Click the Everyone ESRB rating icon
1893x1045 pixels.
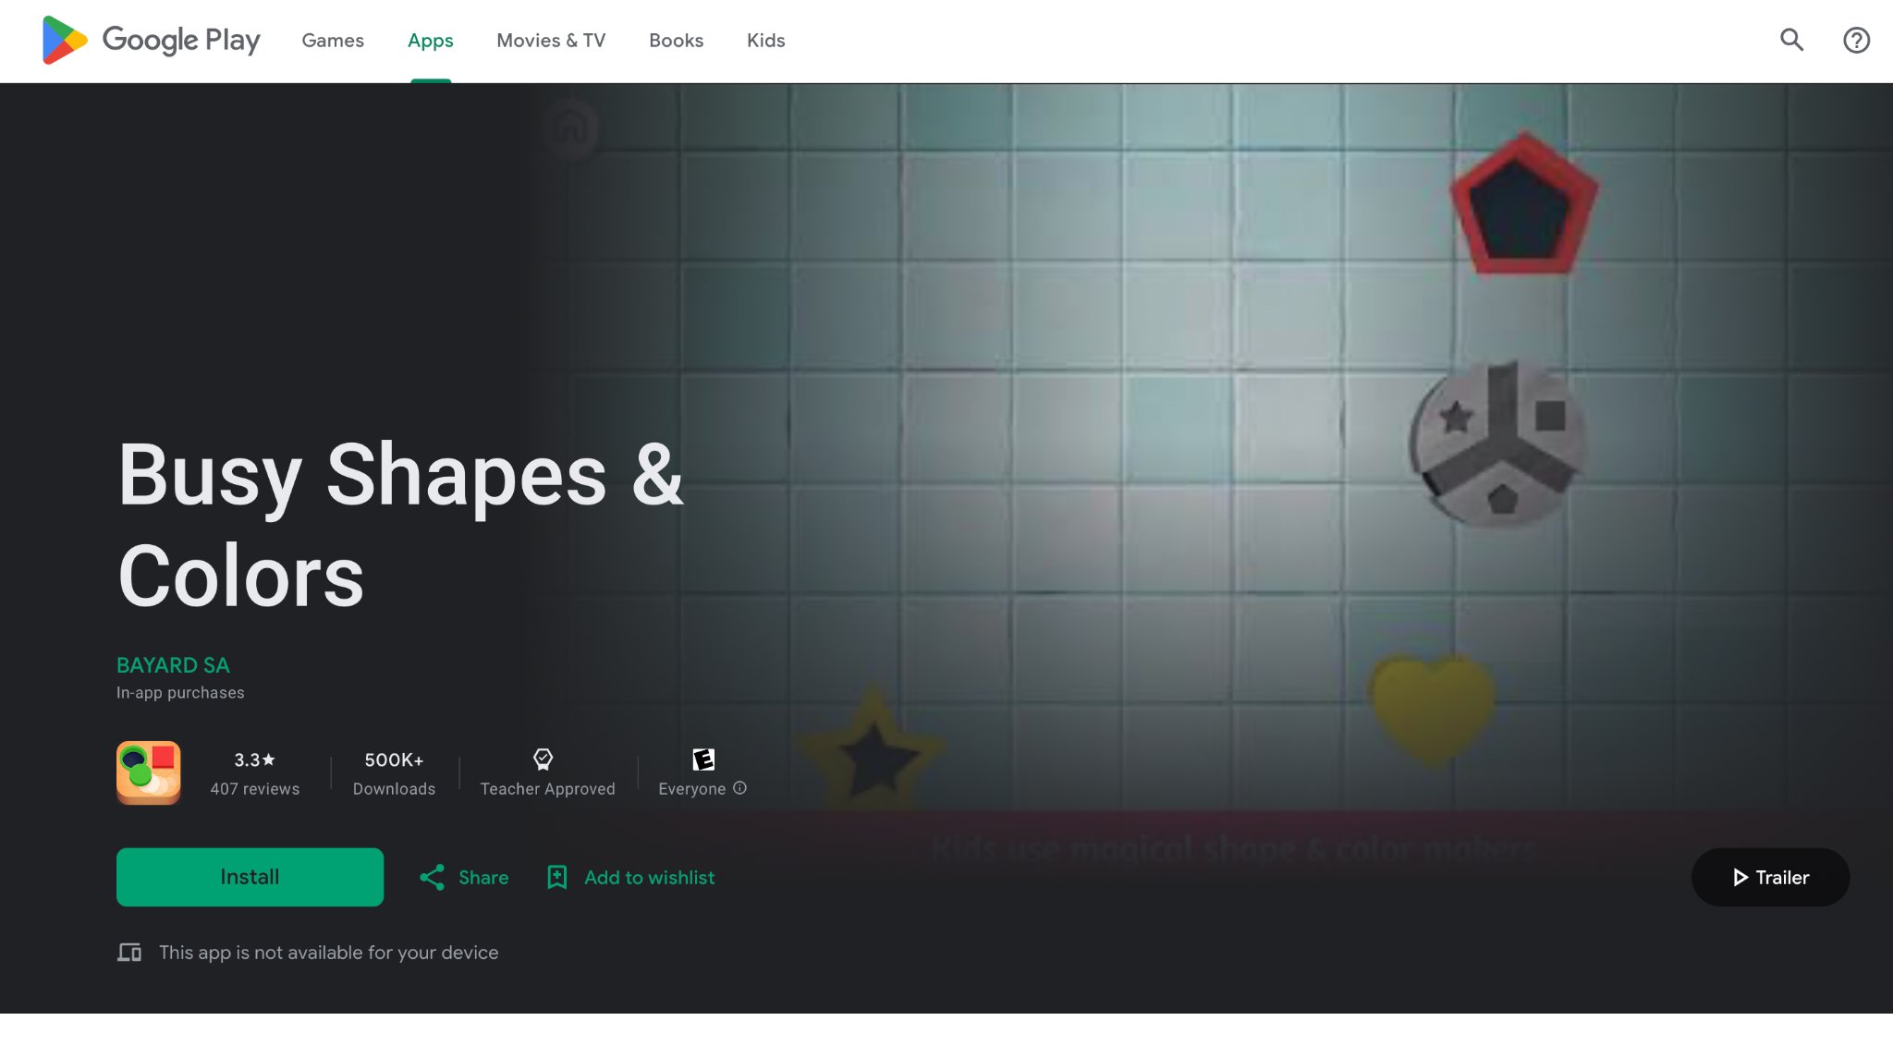(703, 759)
